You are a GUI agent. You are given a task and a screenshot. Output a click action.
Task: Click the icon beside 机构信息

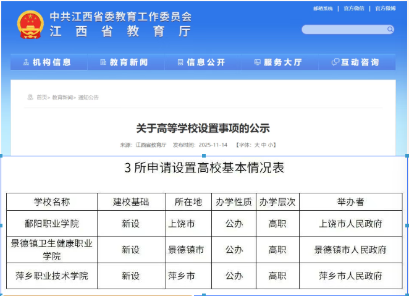[26, 62]
